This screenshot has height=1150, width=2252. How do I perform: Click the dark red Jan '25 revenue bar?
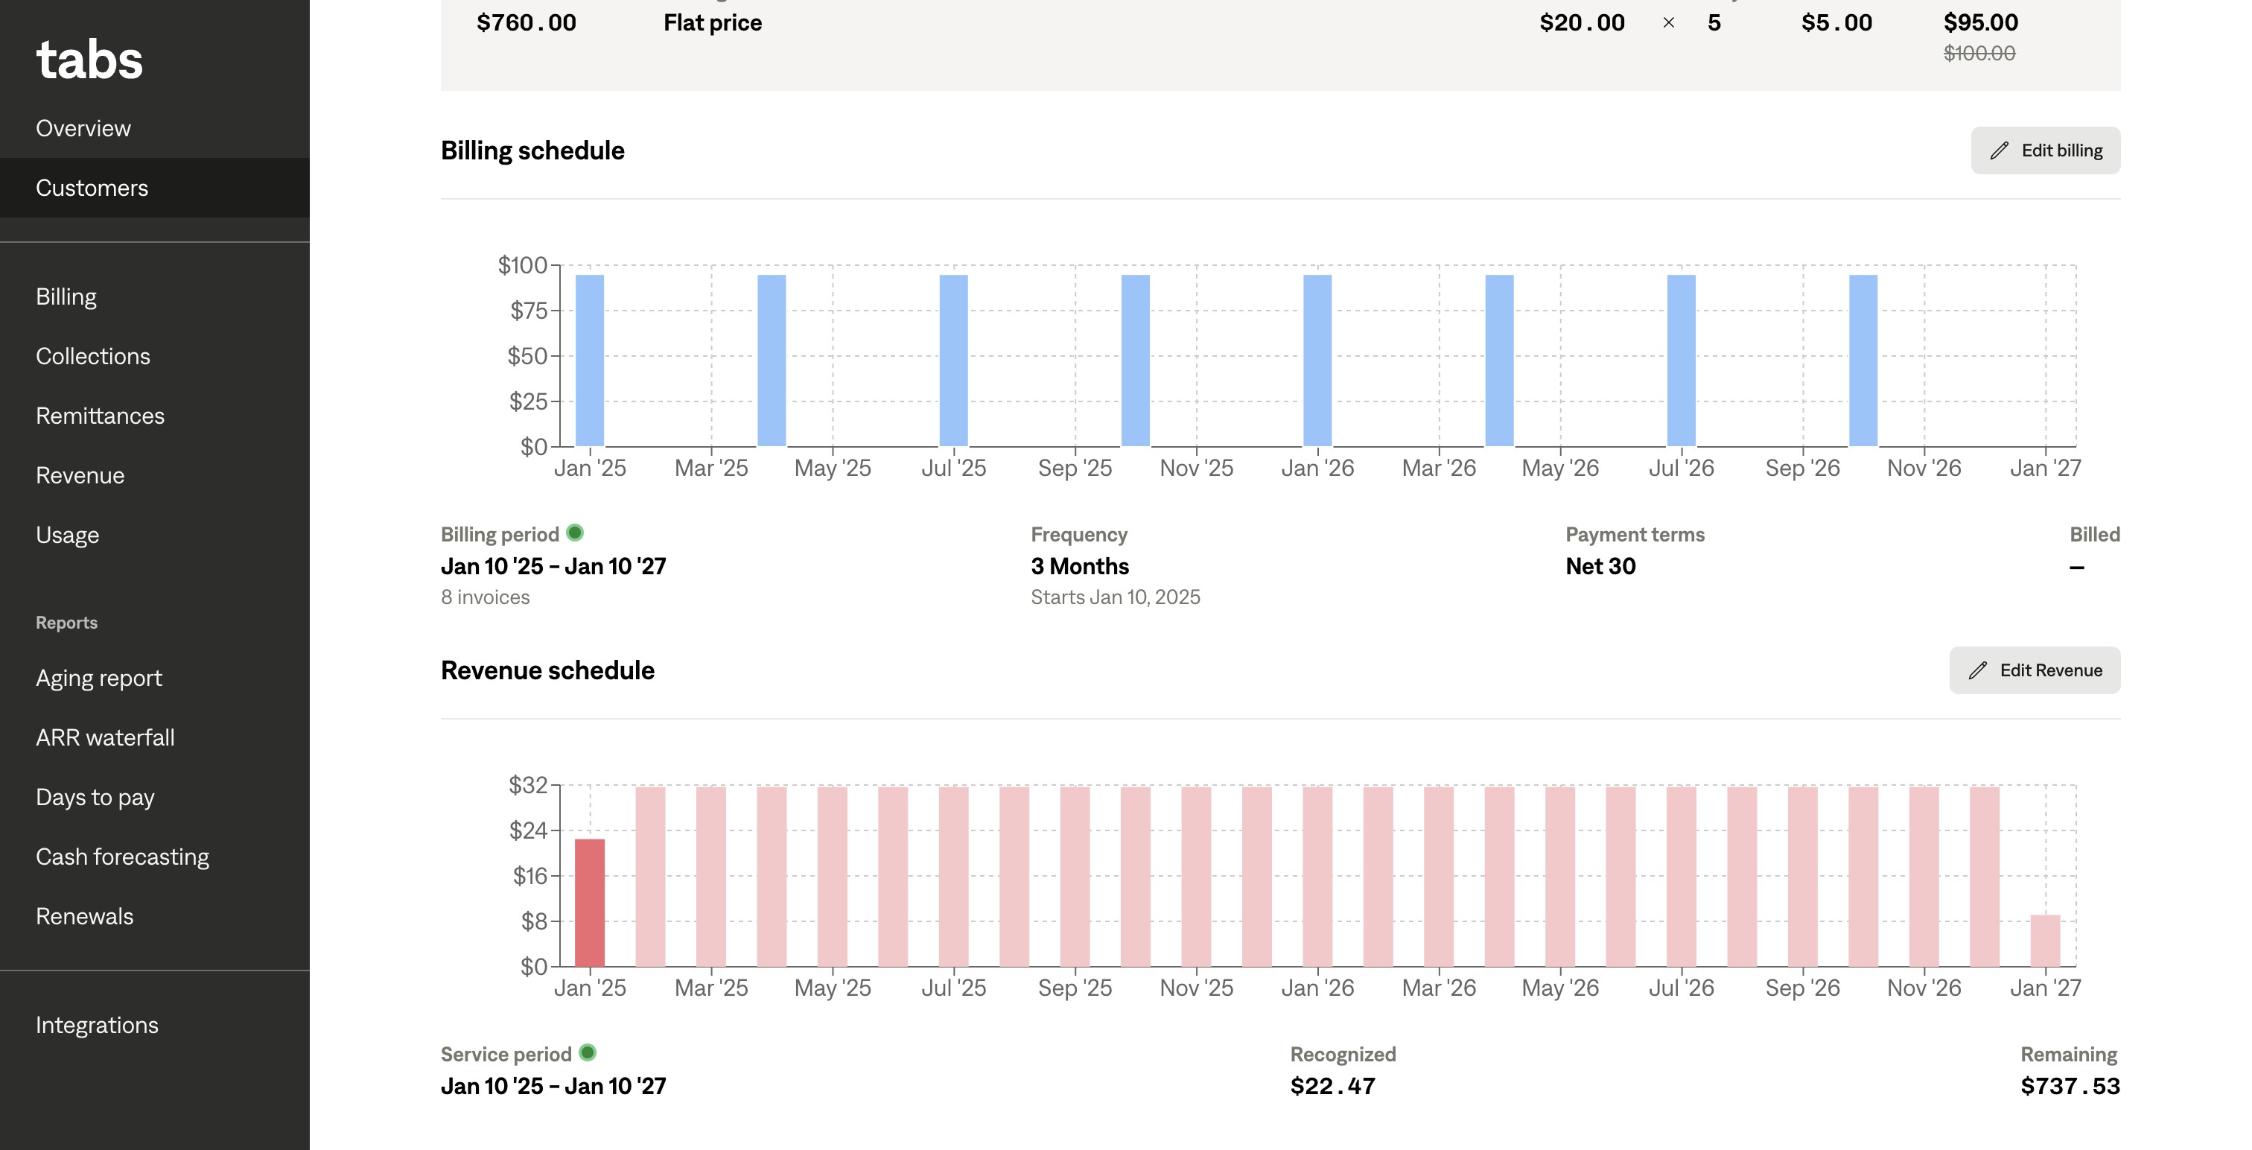coord(589,903)
